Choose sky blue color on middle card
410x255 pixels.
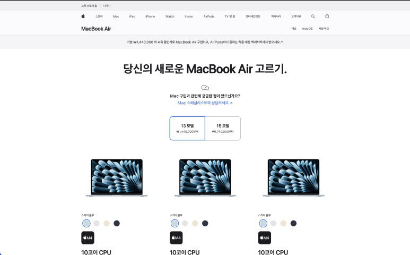(175, 223)
